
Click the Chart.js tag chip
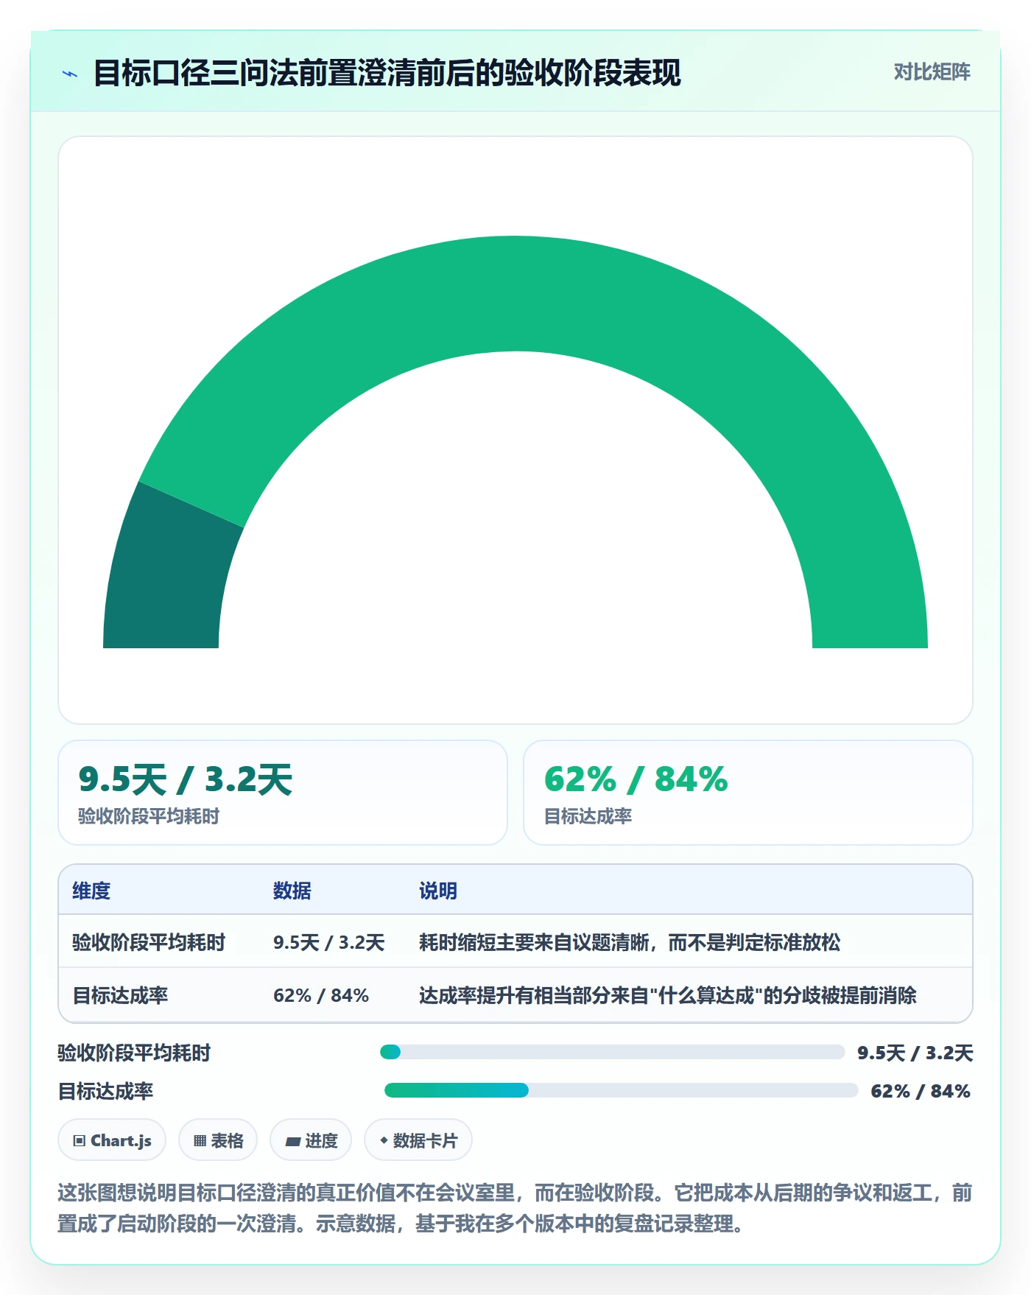tap(112, 1140)
